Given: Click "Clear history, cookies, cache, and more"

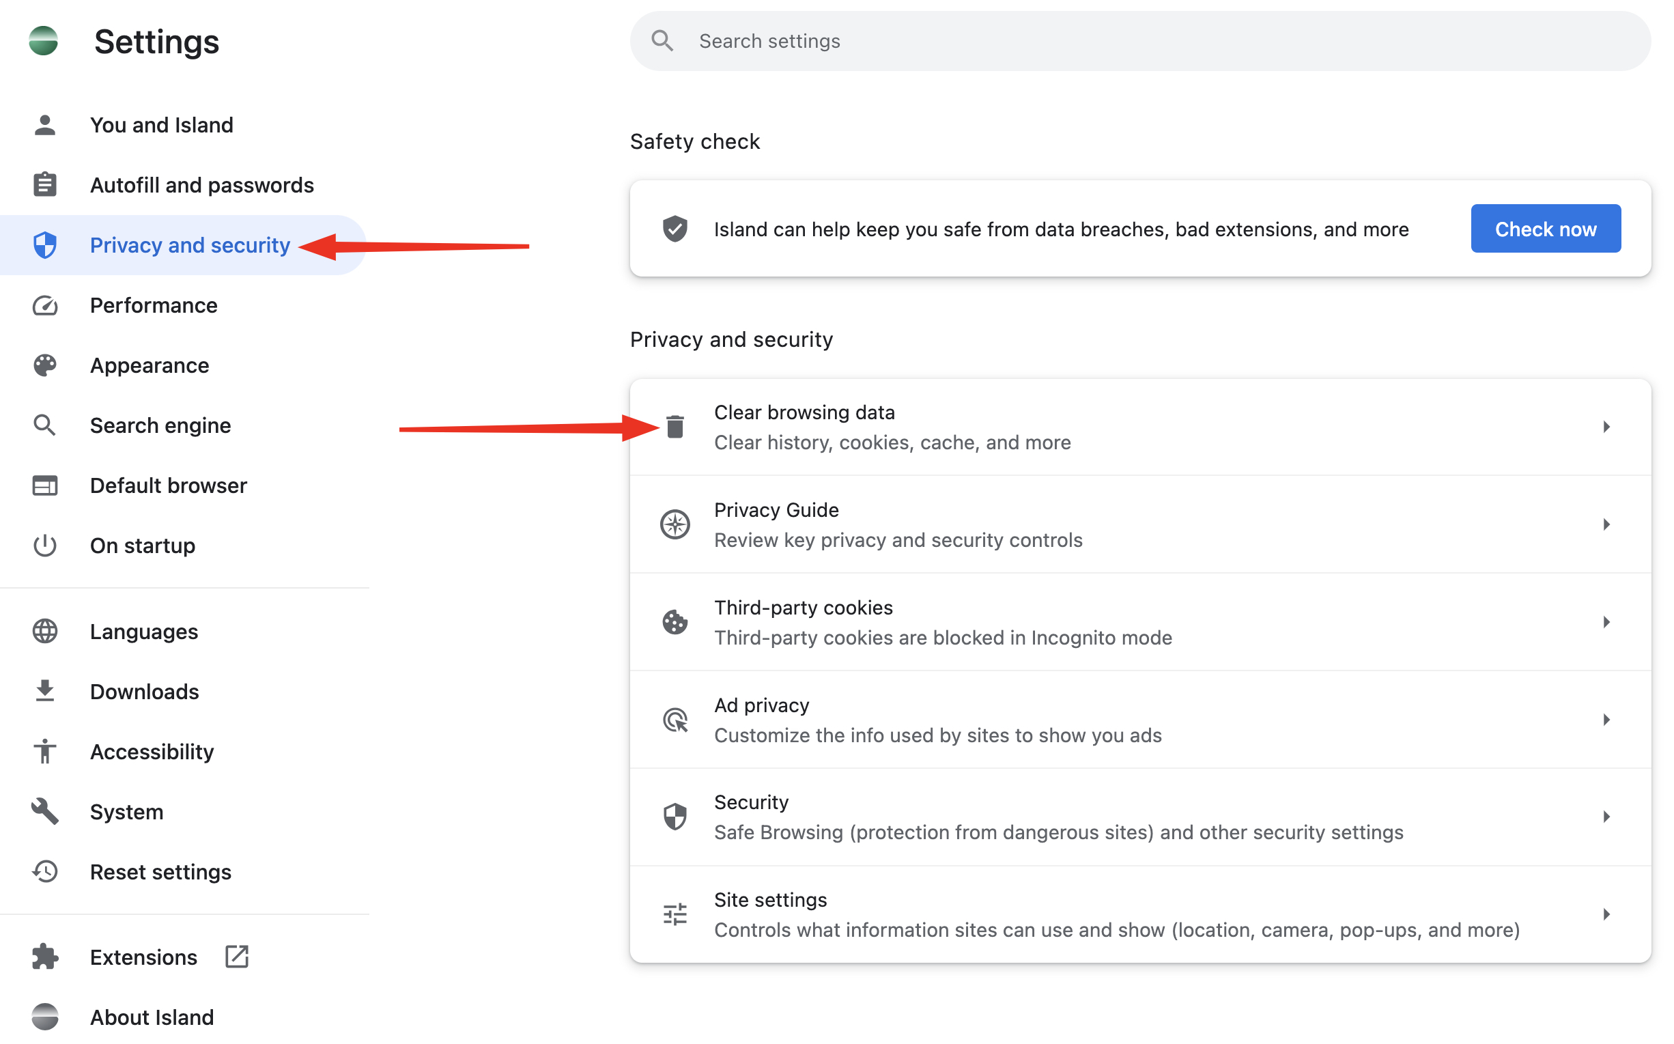Looking at the screenshot, I should (x=892, y=442).
